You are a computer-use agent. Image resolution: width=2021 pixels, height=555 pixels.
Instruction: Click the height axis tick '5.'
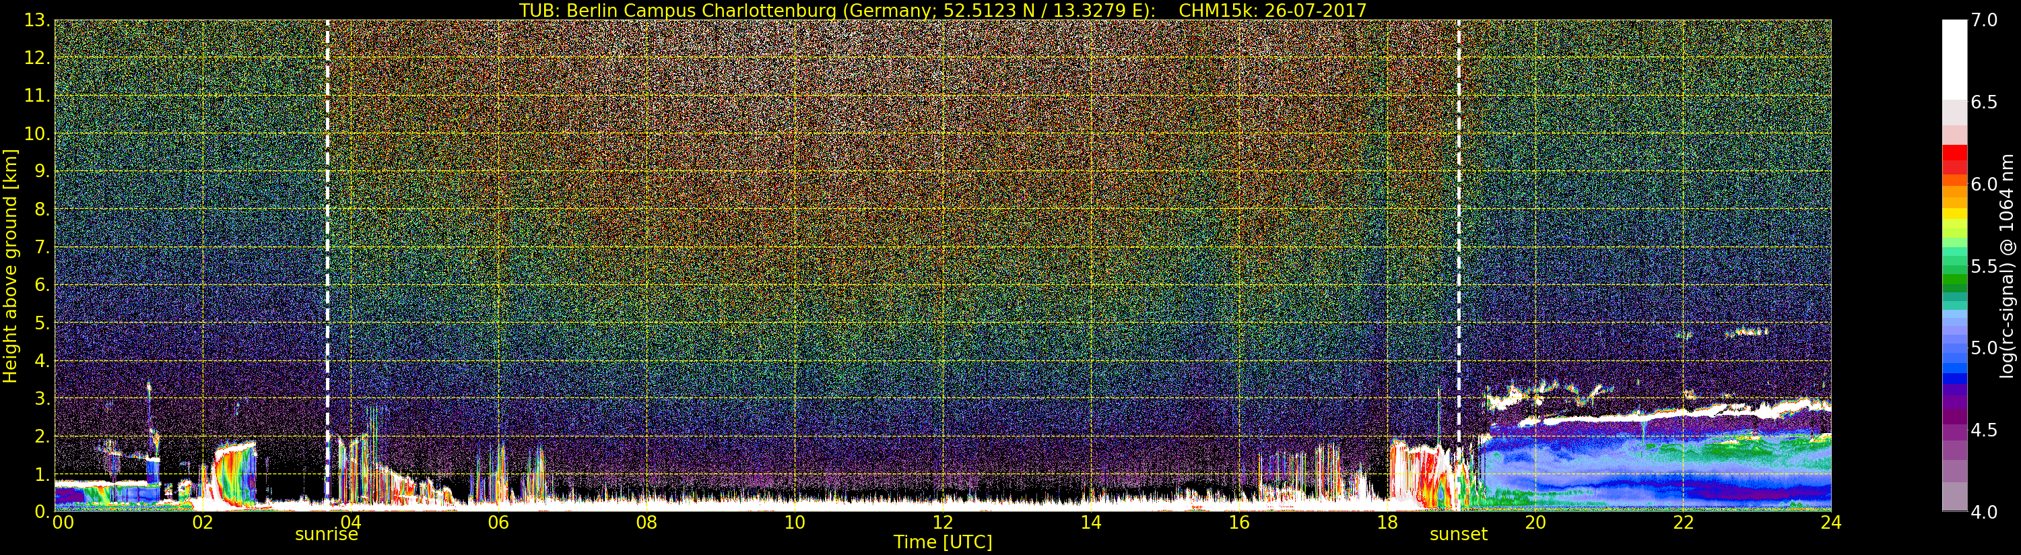[x=42, y=323]
